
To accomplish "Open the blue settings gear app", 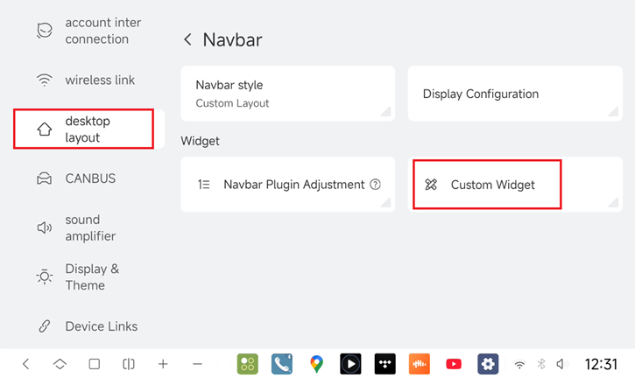I will click(x=488, y=364).
